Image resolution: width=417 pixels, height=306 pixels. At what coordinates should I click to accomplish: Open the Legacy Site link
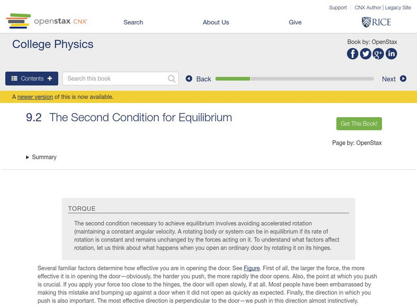pos(397,7)
